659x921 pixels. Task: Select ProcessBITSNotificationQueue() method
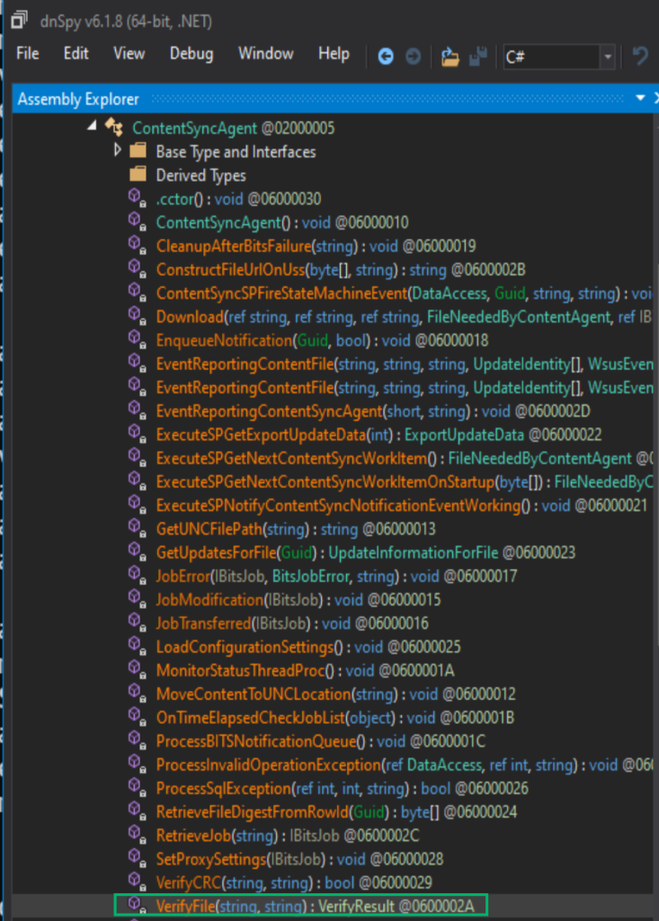coord(320,741)
